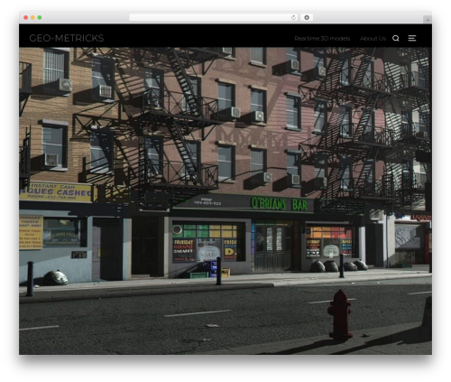This screenshot has width=451, height=382.
Task: Open a new tab with plus button
Action: 428,20
